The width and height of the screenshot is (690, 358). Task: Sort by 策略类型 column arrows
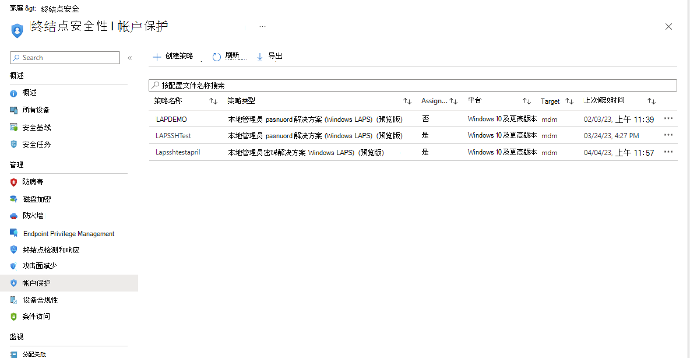click(407, 101)
